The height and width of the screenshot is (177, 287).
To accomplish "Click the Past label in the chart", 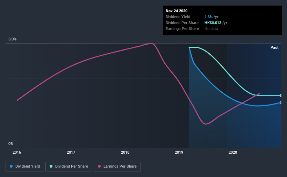I will [x=274, y=47].
